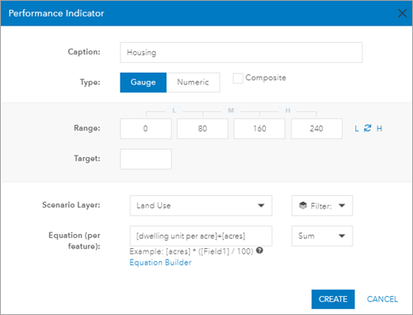Click the swap low-high refresh icon
Viewport: 413px width, 315px height.
click(368, 128)
